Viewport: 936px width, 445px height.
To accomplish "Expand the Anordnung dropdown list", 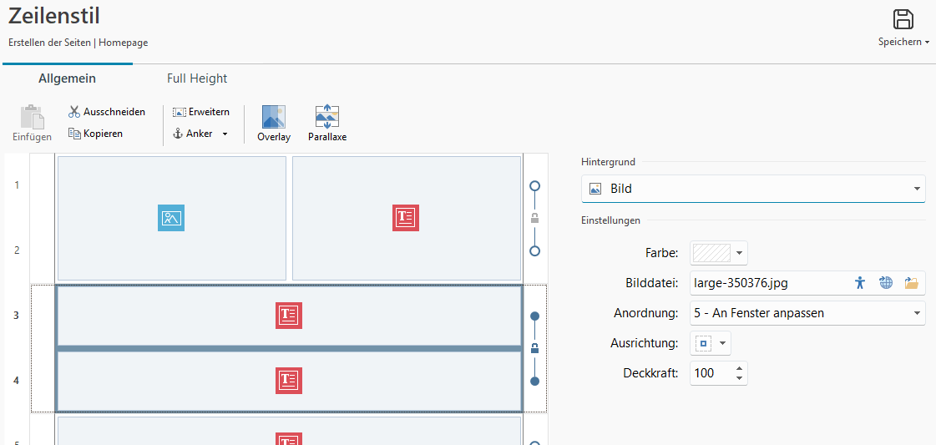I will point(807,313).
